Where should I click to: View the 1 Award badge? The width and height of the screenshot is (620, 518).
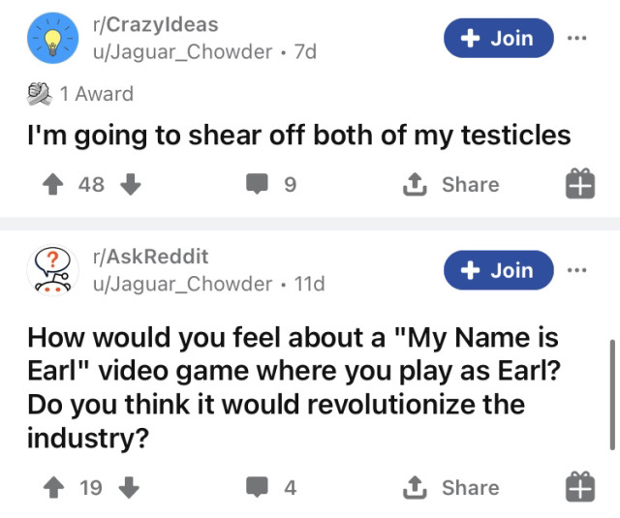click(x=80, y=94)
